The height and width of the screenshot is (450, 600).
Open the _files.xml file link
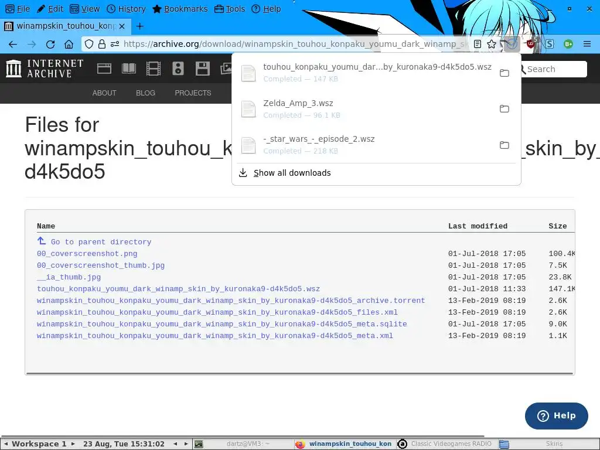click(217, 312)
